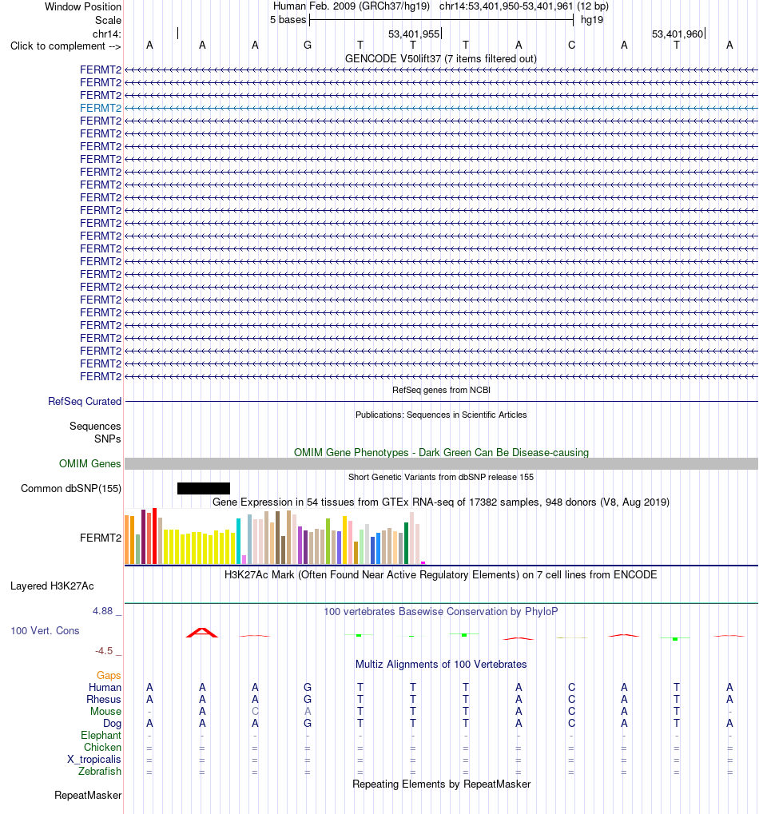Click the X_tropicalis species label
Image resolution: width=759 pixels, height=814 pixels.
(94, 759)
